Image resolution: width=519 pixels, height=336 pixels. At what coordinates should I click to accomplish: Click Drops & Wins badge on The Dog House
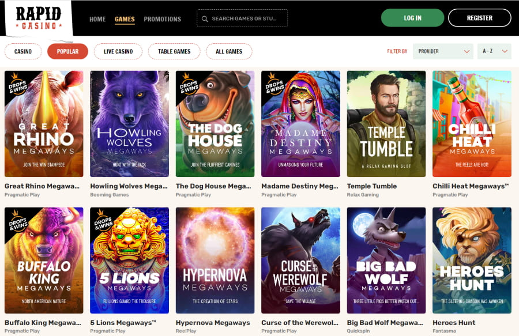pos(189,84)
